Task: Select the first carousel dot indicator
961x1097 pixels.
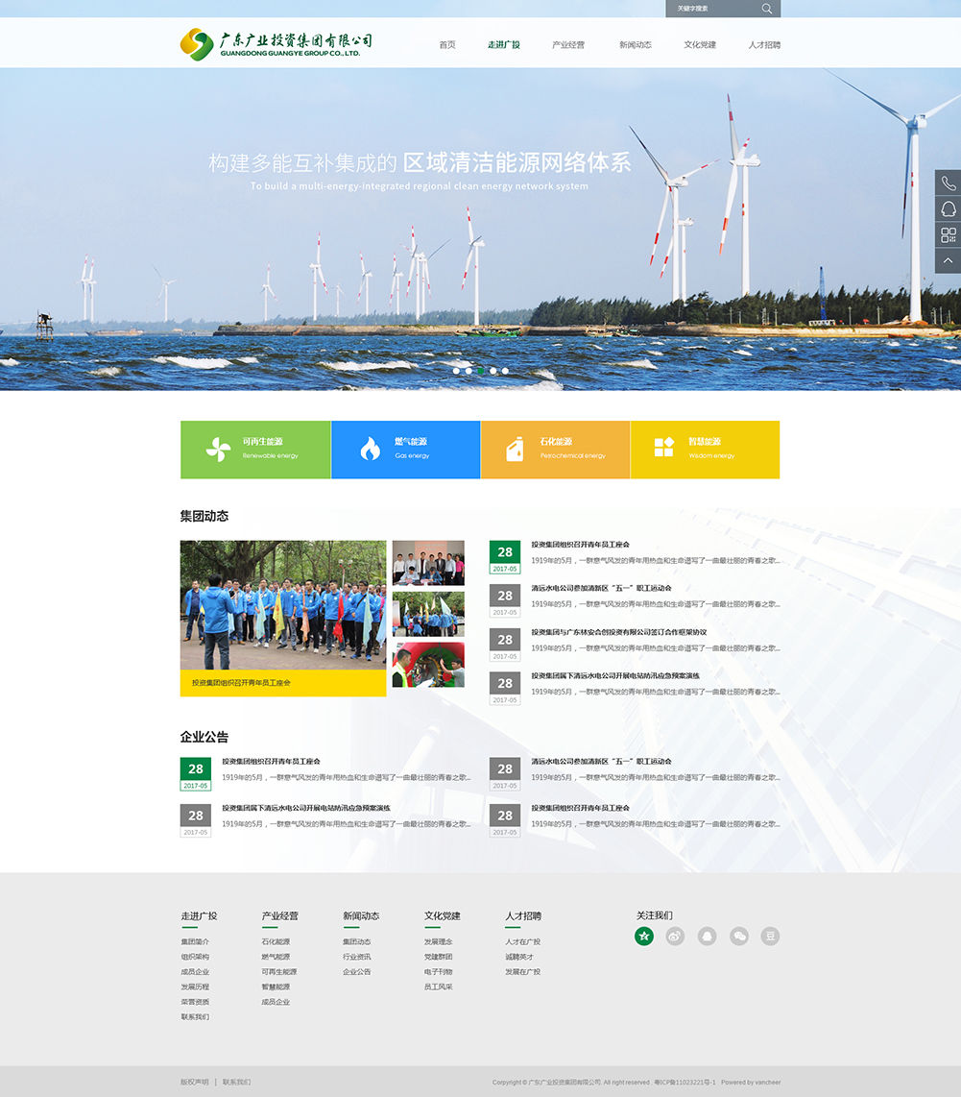Action: [x=456, y=371]
